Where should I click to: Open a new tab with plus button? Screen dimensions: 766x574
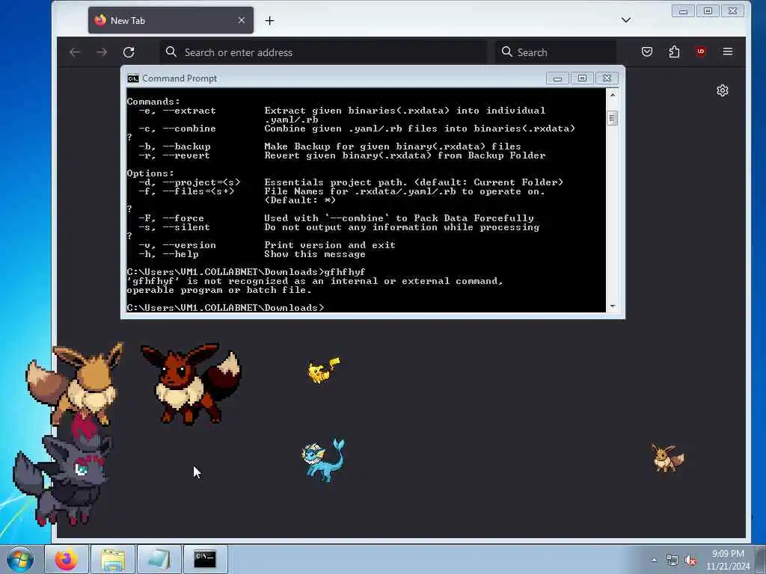coord(269,20)
